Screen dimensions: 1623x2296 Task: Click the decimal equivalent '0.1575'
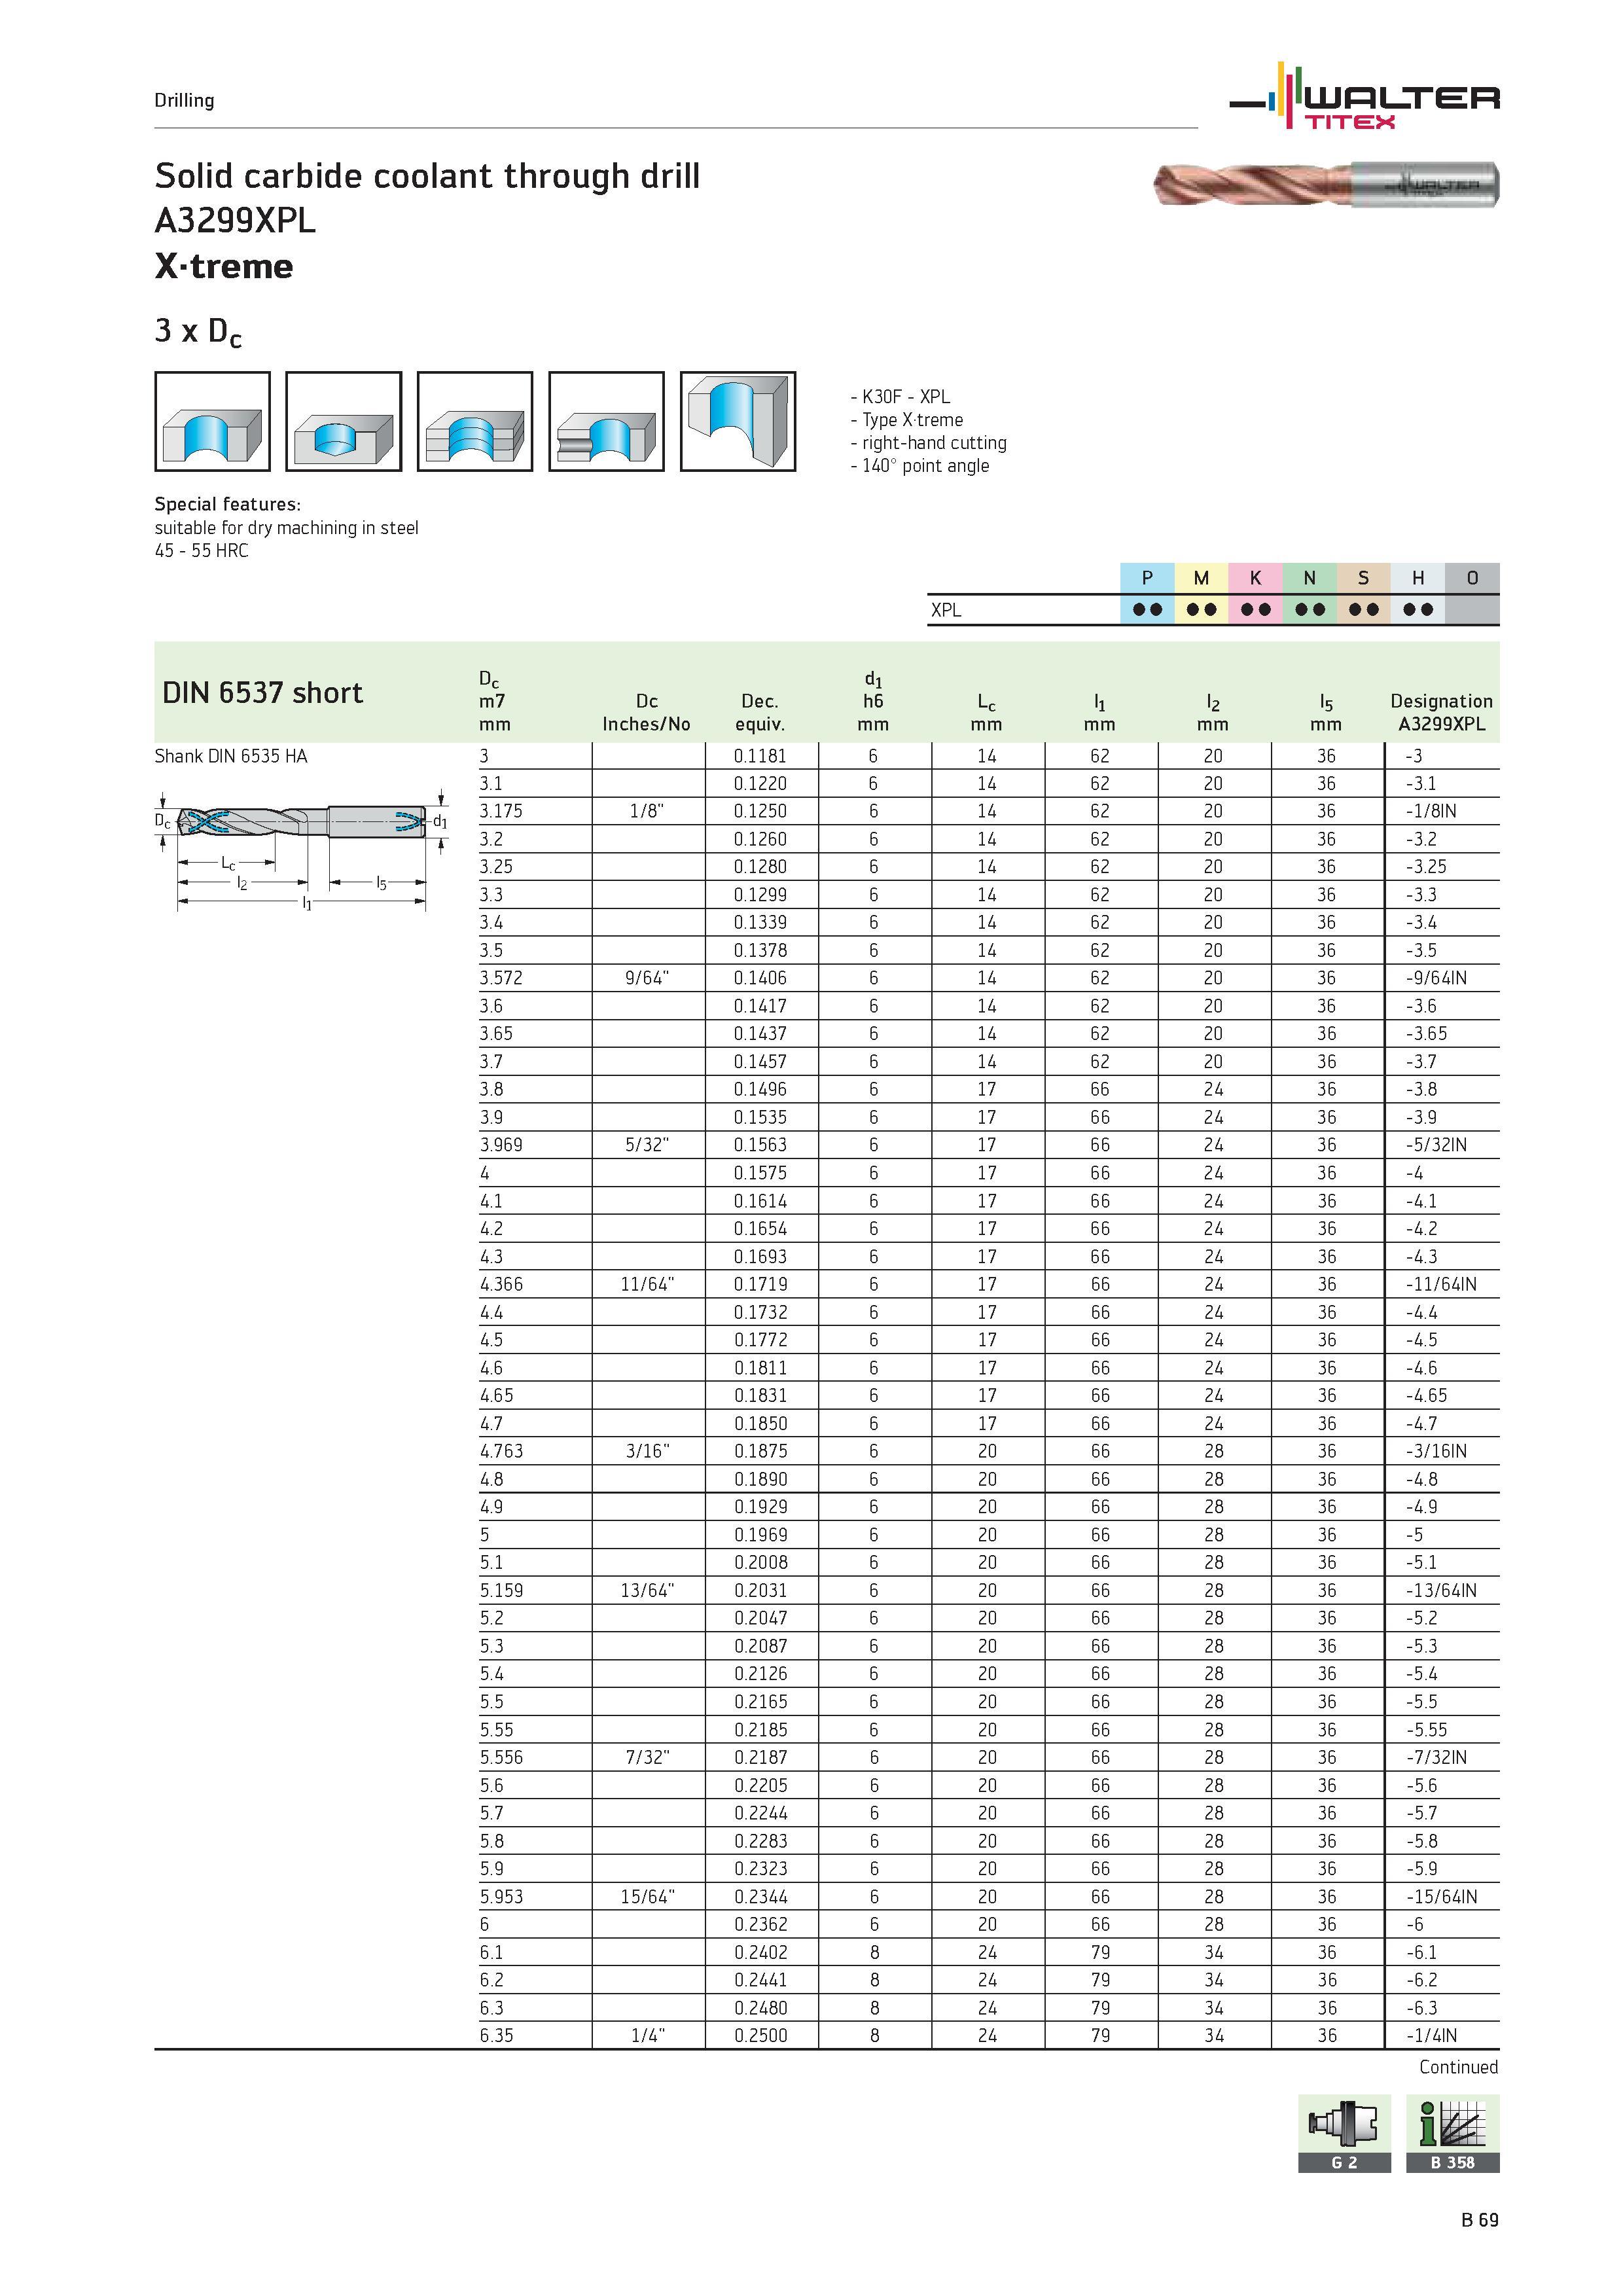pyautogui.click(x=760, y=1173)
